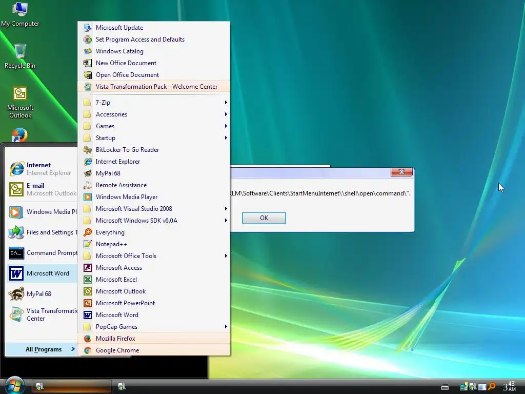Click the Internet Explorer icon in All Programs
The image size is (525, 394).
tap(88, 162)
